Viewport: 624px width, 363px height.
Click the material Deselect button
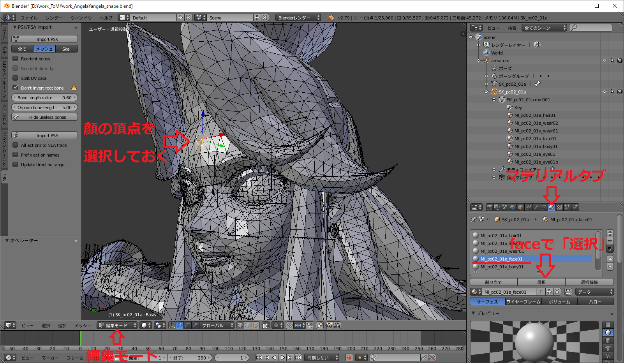pos(589,282)
